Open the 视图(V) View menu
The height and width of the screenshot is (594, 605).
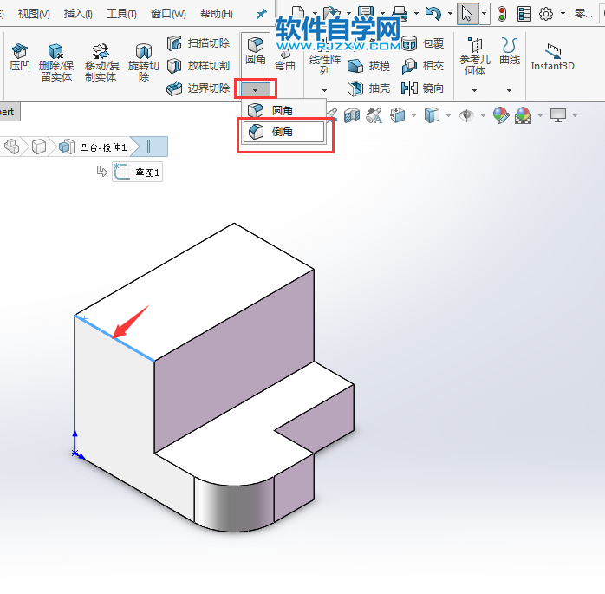(34, 14)
